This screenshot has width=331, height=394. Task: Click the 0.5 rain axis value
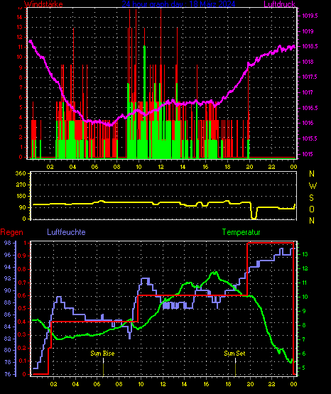[21, 309]
